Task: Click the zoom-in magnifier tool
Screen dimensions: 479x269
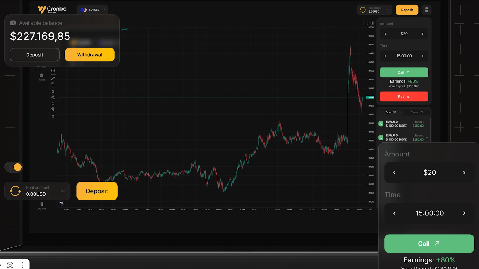Action: [53, 84]
